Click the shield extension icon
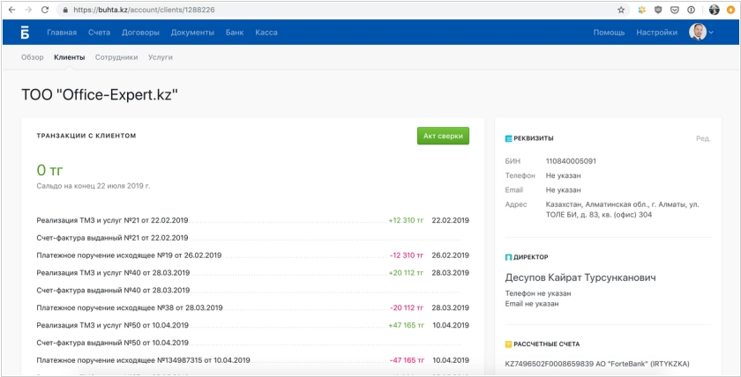The image size is (741, 377). (x=658, y=10)
